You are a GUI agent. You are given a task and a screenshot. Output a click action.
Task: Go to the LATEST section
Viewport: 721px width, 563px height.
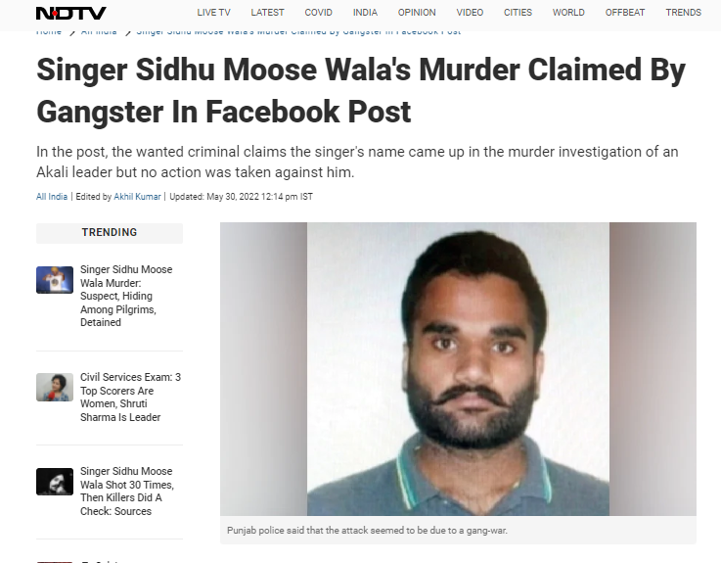pyautogui.click(x=267, y=13)
